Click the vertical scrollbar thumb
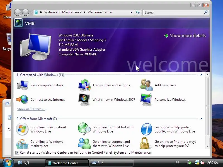 point(207,106)
